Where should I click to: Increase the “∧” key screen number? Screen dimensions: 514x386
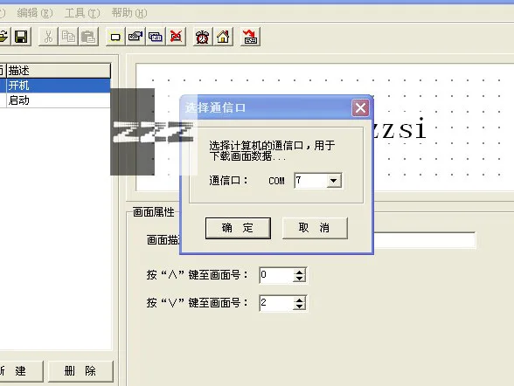[299, 272]
